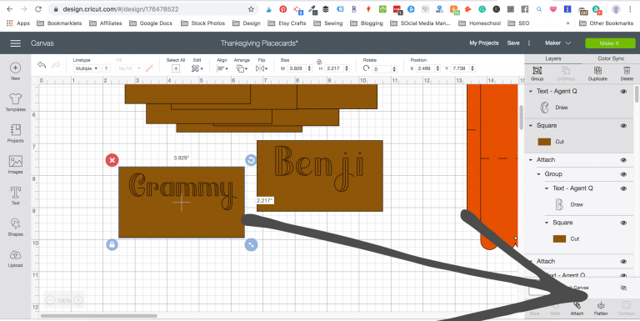The width and height of the screenshot is (640, 321).
Task: Open the Flip dropdown
Action: point(261,68)
